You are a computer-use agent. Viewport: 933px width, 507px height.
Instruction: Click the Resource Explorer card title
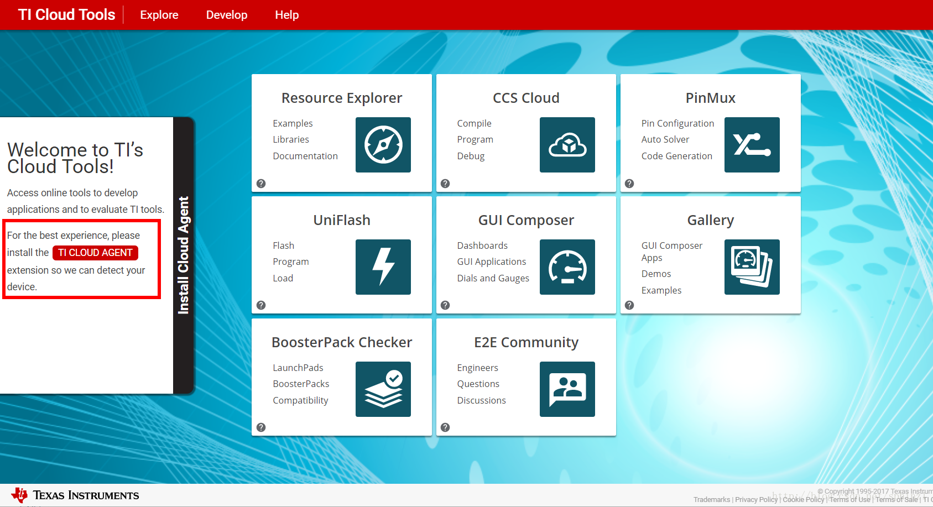(x=342, y=98)
